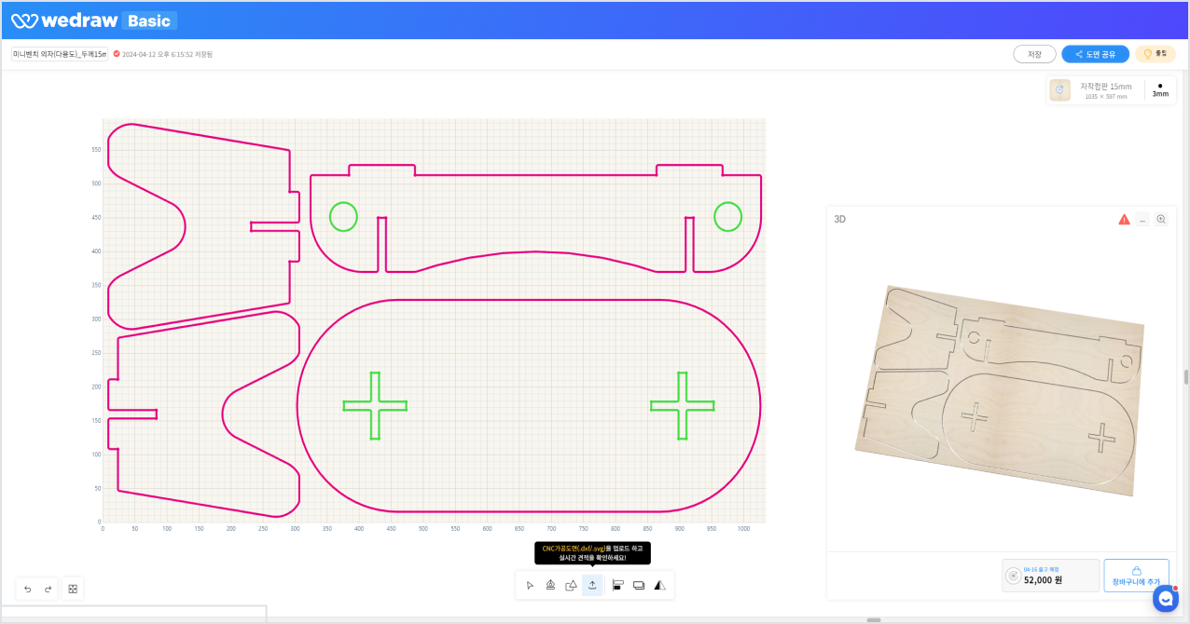
Task: Minimize the 3D preview panel
Action: point(1142,220)
